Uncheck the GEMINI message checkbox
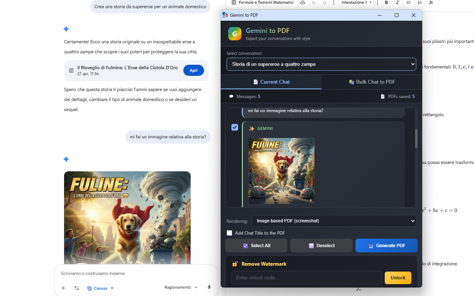This screenshot has height=296, width=474. click(x=235, y=127)
